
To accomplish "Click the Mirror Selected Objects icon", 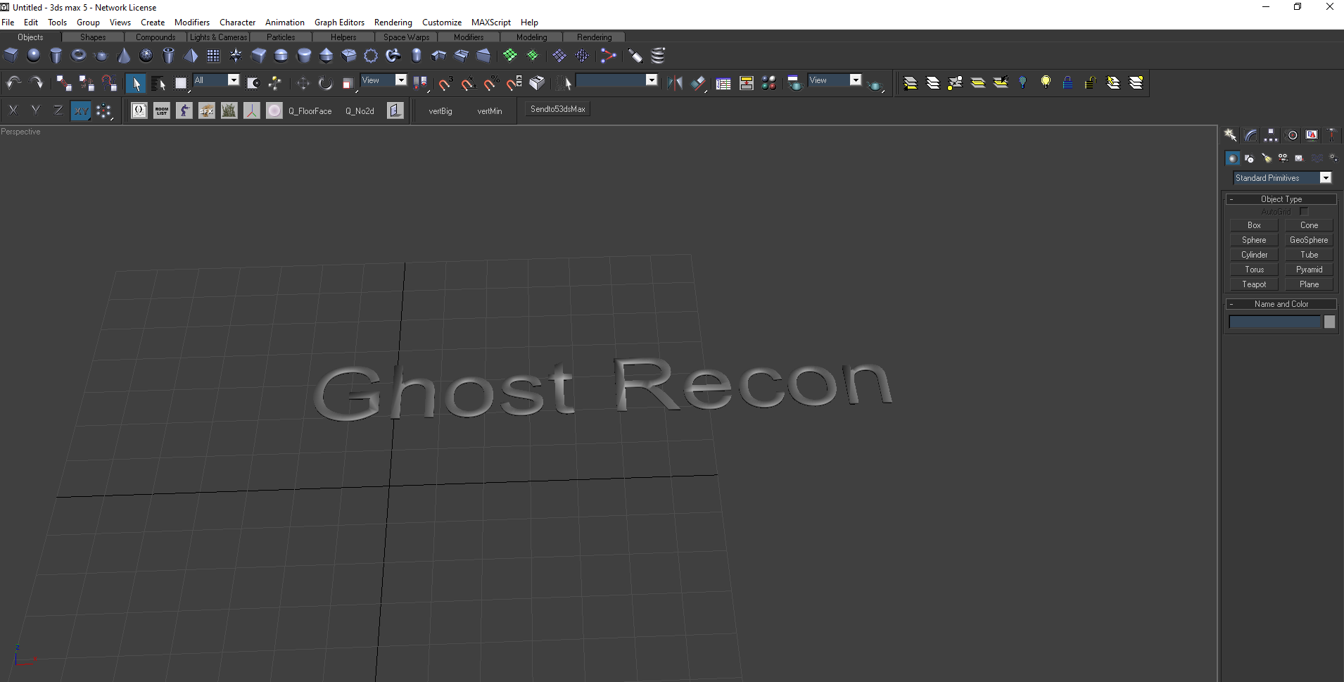I will 675,83.
